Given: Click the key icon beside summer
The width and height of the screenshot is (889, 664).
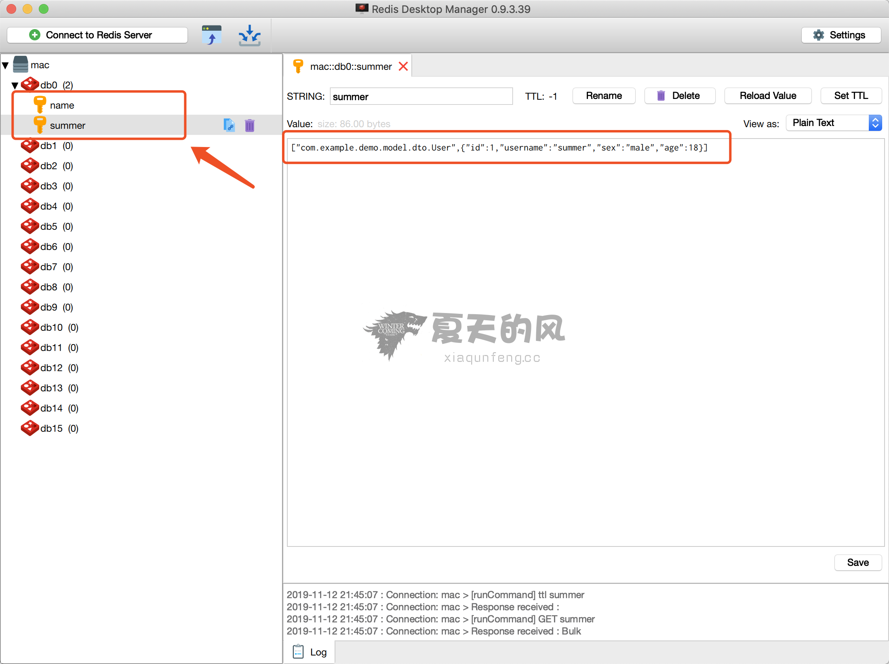Looking at the screenshot, I should tap(40, 125).
